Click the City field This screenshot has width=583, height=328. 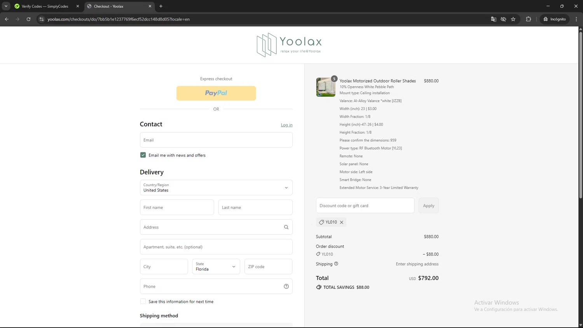[x=164, y=267]
